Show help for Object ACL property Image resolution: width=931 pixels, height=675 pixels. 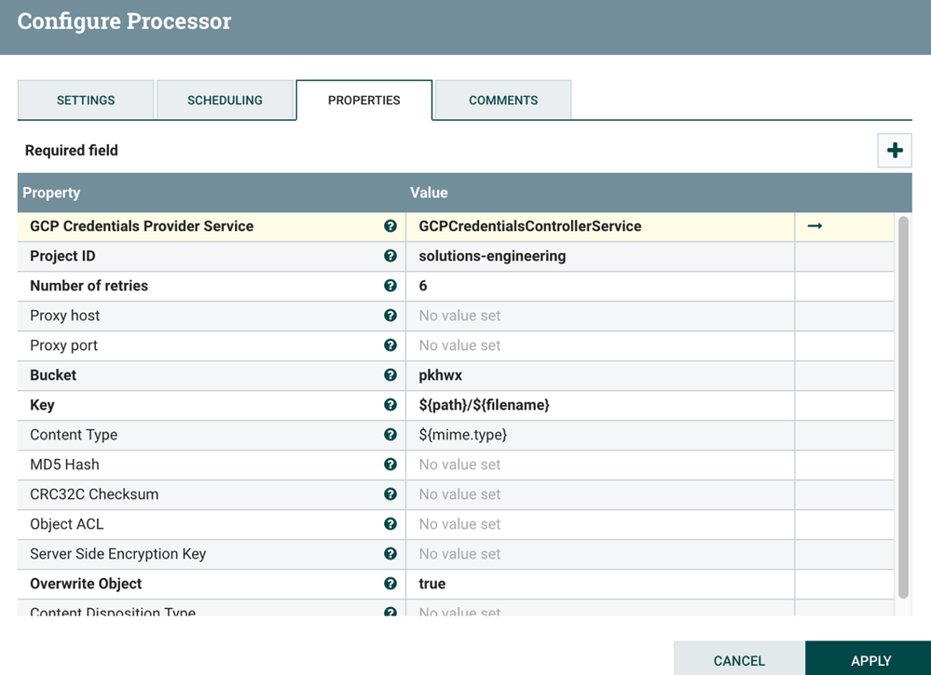(x=390, y=524)
